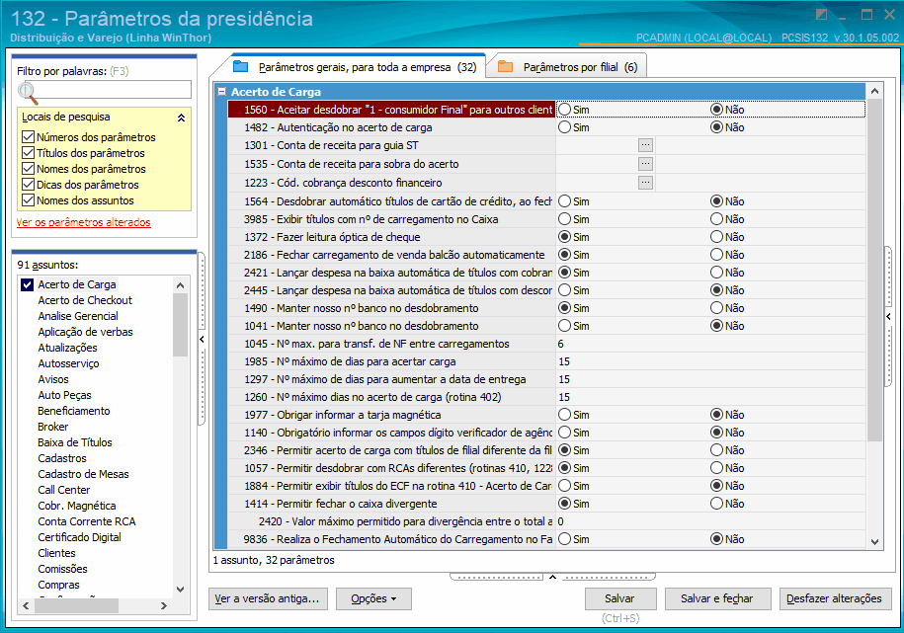This screenshot has width=904, height=633.
Task: Click blue folder icon of Parâmetros gerais tab
Action: pos(240,67)
